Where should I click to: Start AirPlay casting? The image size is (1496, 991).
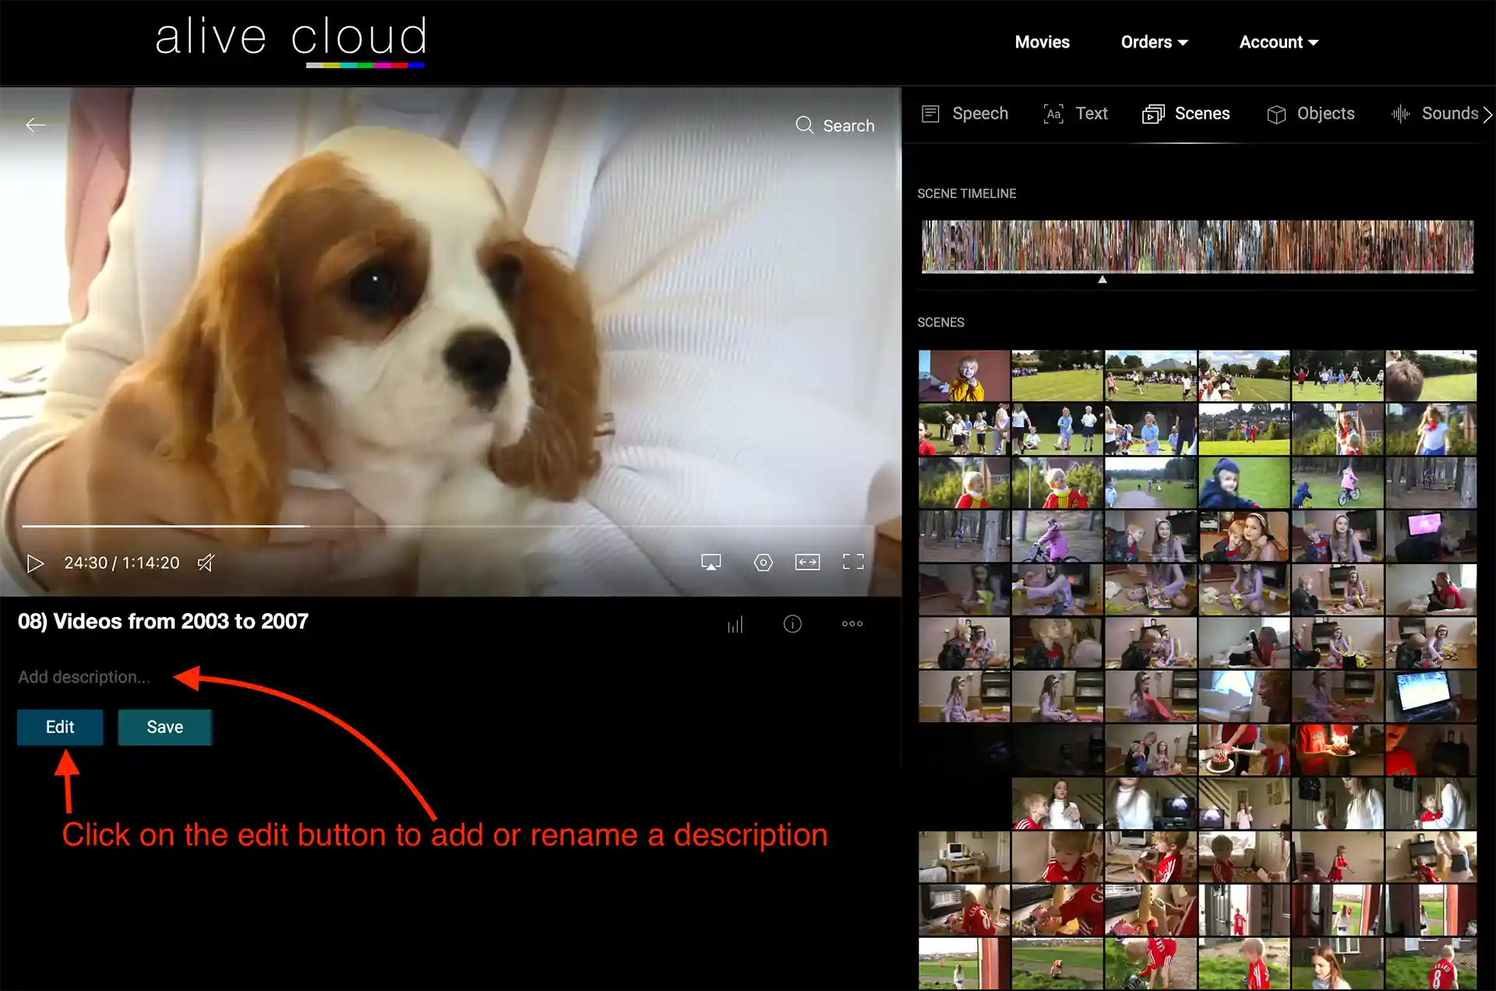tap(711, 563)
